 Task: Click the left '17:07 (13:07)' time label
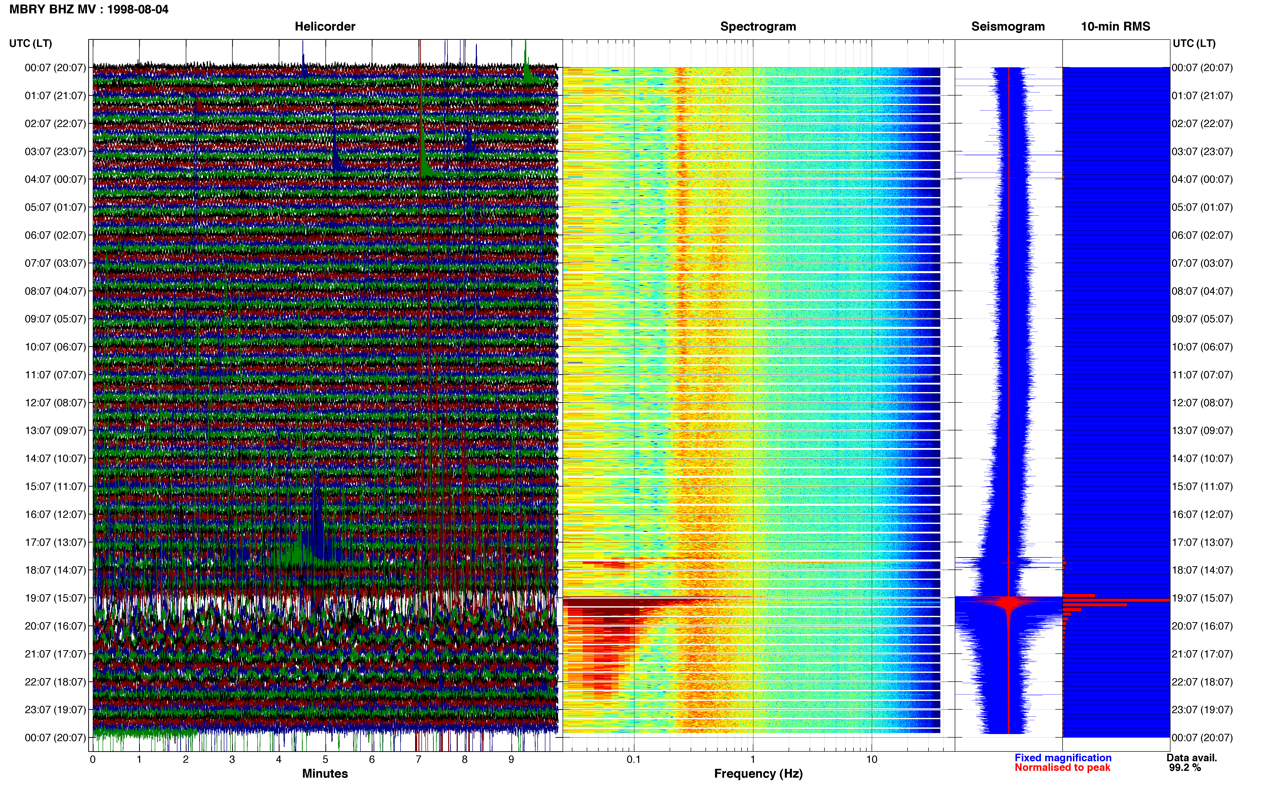coord(55,542)
